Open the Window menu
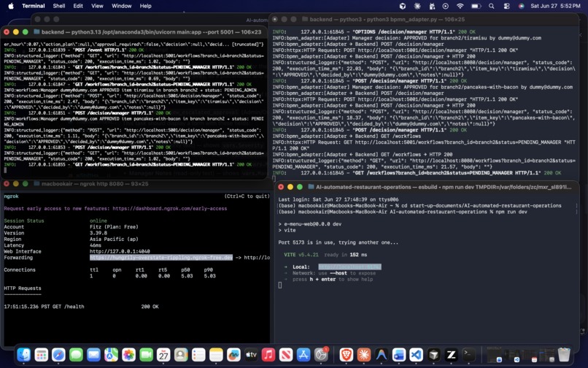 point(122,6)
